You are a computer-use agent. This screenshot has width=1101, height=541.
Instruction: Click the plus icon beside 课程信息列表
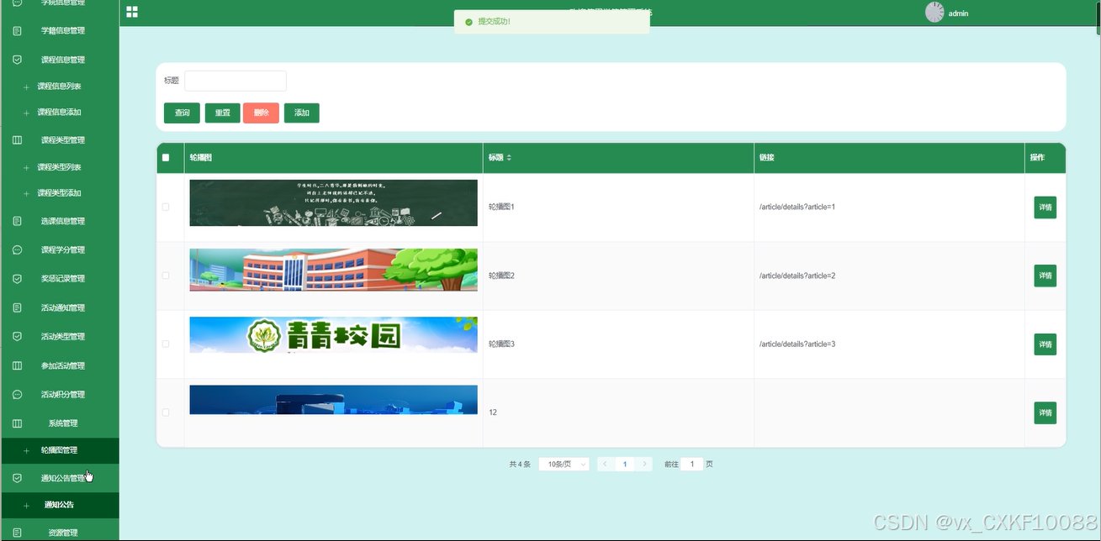point(26,87)
